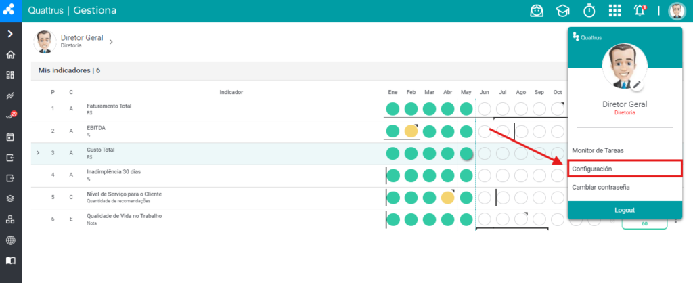693x283 pixels.
Task: Open the dashboard grid icon in sidebar
Action: (x=11, y=74)
